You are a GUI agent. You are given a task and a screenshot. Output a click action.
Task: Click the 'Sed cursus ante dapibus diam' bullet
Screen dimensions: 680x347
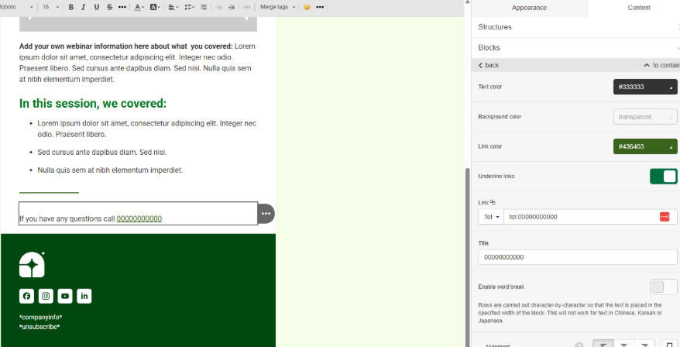pos(102,153)
